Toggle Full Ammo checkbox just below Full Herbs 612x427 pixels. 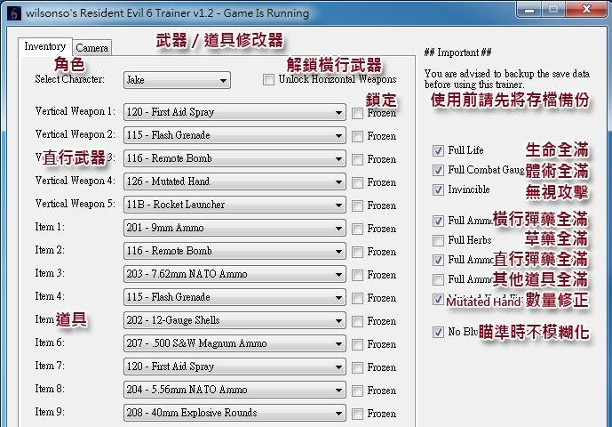pos(438,260)
